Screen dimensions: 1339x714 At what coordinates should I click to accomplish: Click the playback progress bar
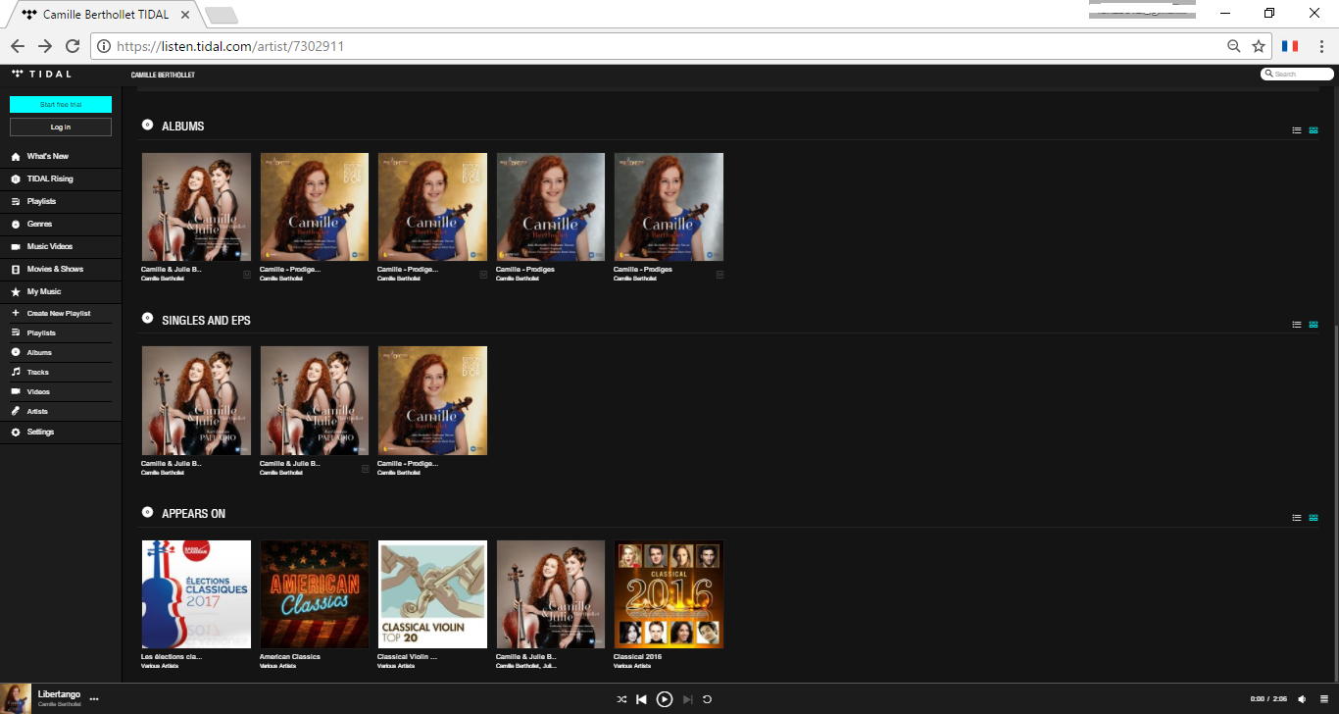669,684
